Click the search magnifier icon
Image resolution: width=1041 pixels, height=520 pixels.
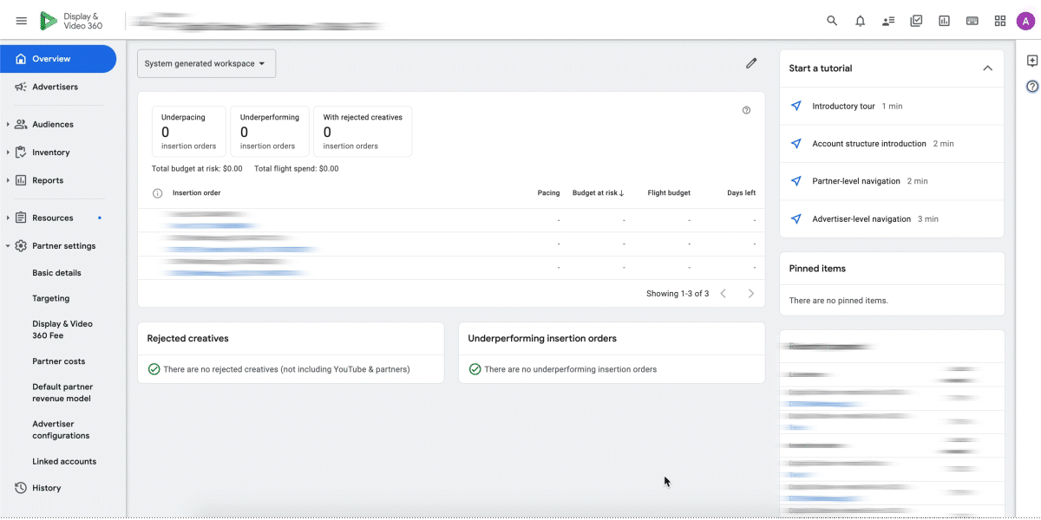tap(832, 21)
